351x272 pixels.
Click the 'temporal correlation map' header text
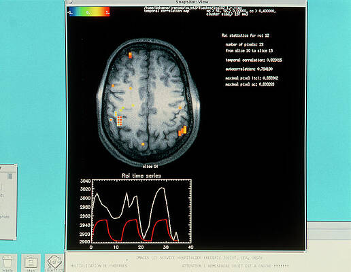tap(167, 11)
